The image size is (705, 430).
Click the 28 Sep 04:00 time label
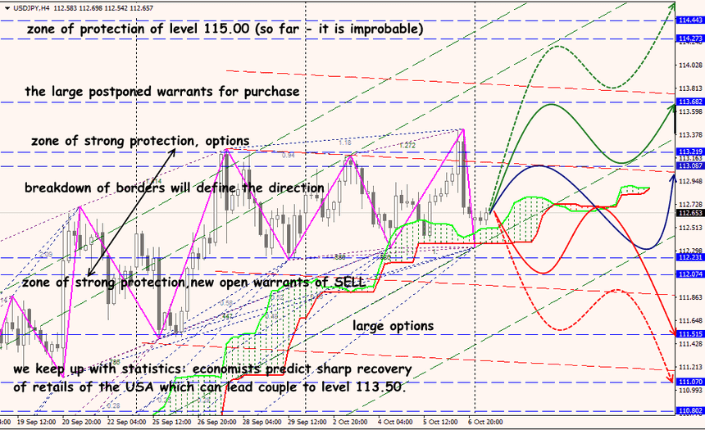[262, 423]
